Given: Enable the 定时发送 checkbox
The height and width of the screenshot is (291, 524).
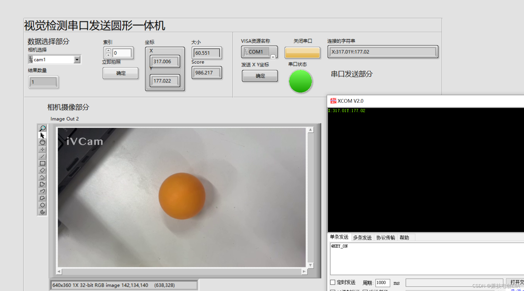Looking at the screenshot, I should click(333, 282).
